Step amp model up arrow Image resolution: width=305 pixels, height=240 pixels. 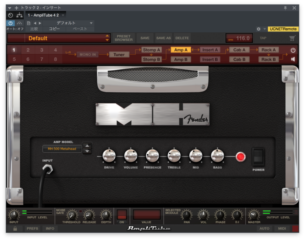pos(87,146)
